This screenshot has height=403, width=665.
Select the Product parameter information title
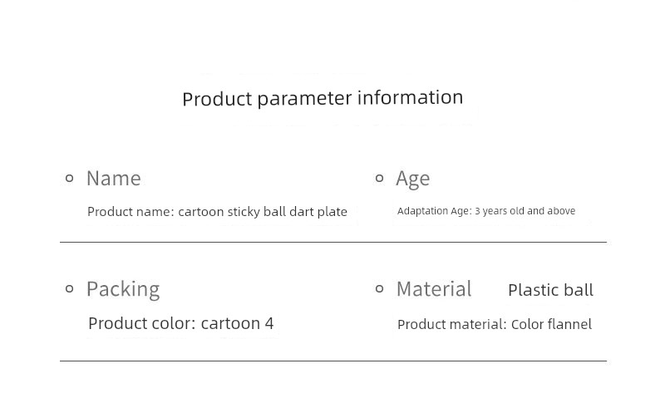(x=323, y=98)
